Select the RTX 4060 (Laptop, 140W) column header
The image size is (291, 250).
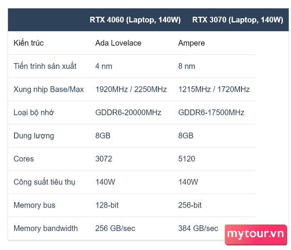pos(135,20)
